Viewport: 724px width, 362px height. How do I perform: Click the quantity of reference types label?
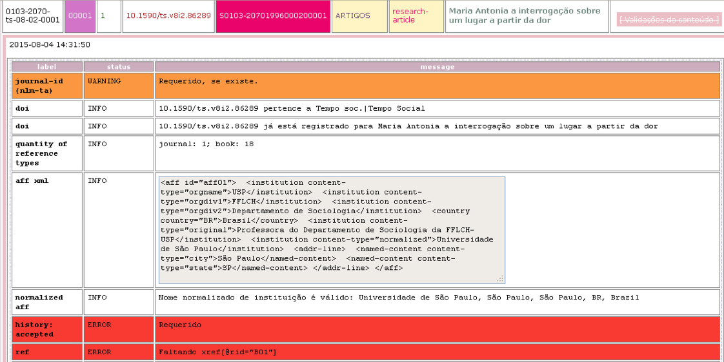(x=47, y=153)
